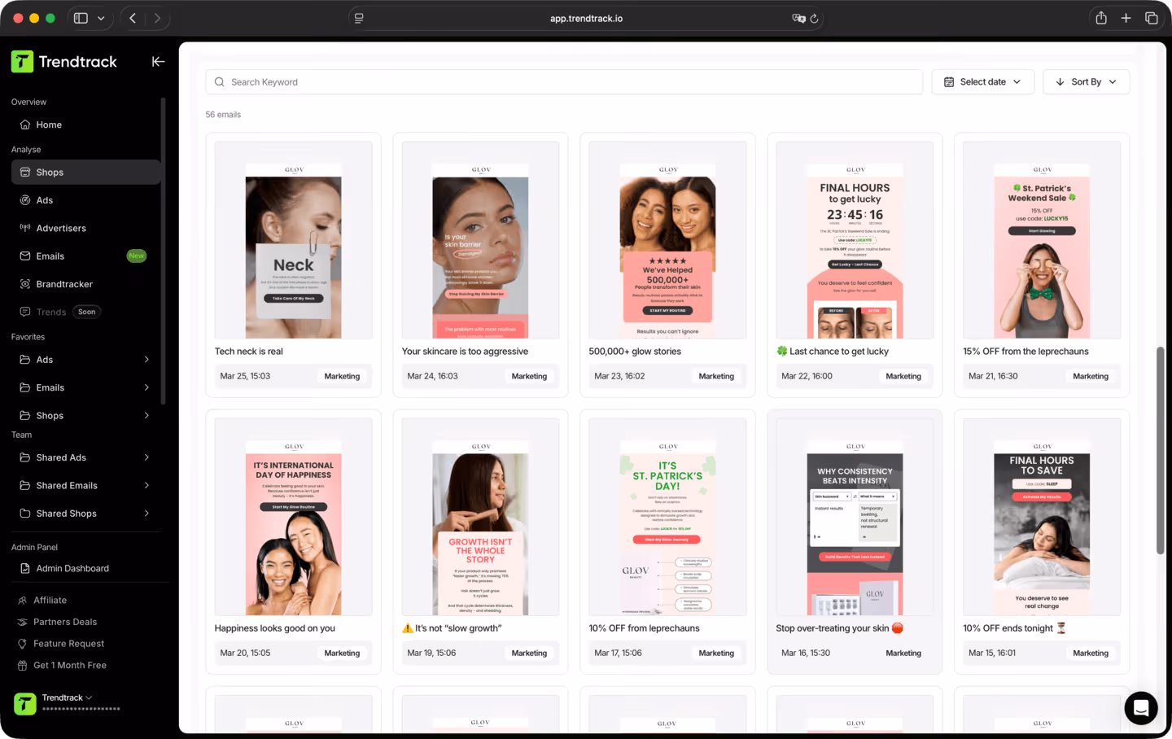Click the browser share icon

(1101, 18)
